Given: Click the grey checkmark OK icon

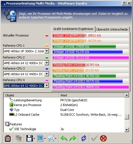Looking at the screenshot, I should [x=94, y=138].
